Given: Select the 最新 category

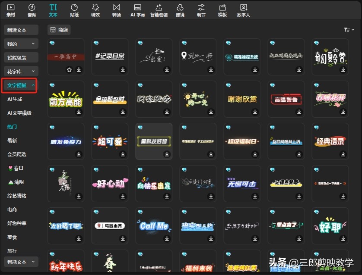Looking at the screenshot, I should click(x=12, y=141).
